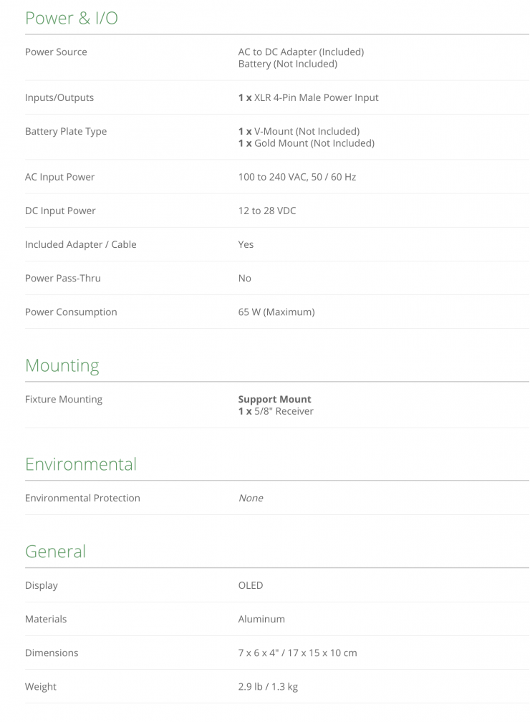Click the Fixture Mounting label

pyautogui.click(x=63, y=400)
